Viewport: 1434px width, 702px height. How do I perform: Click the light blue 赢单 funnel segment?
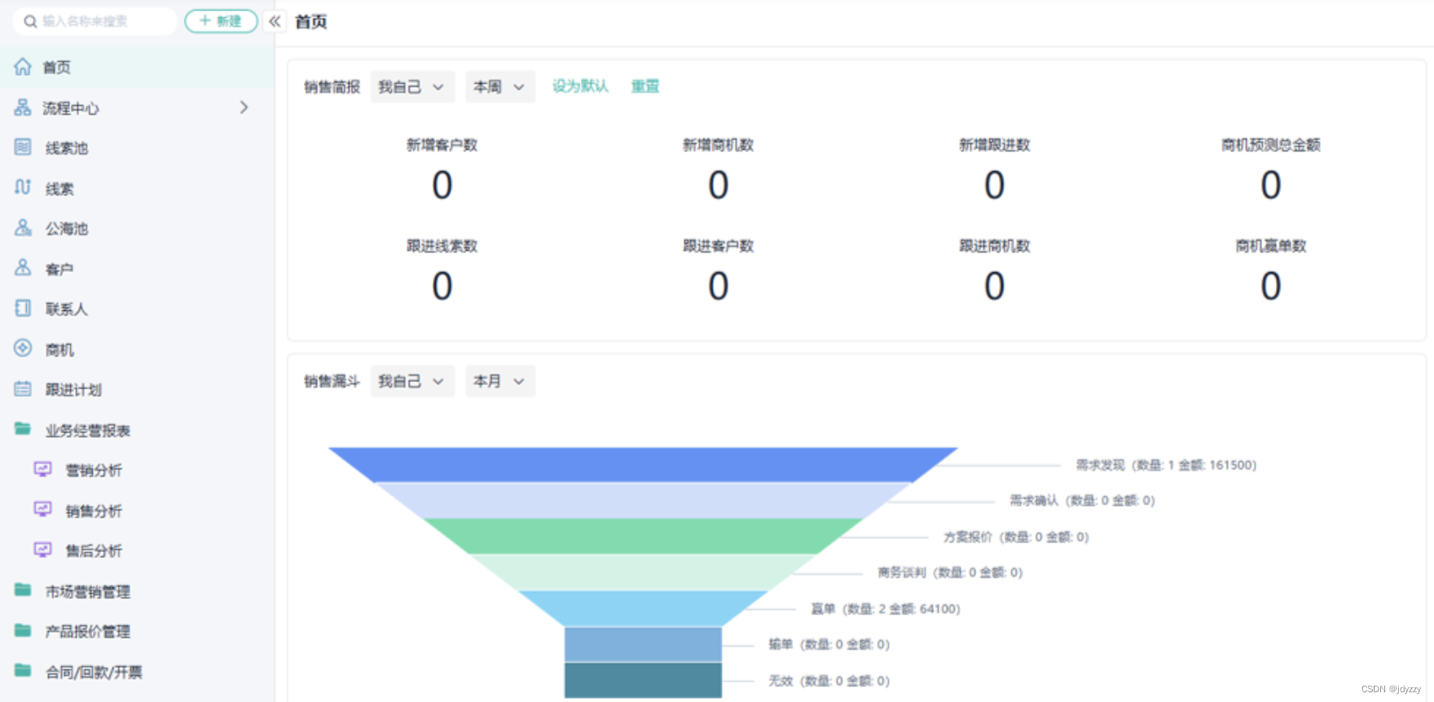point(643,608)
